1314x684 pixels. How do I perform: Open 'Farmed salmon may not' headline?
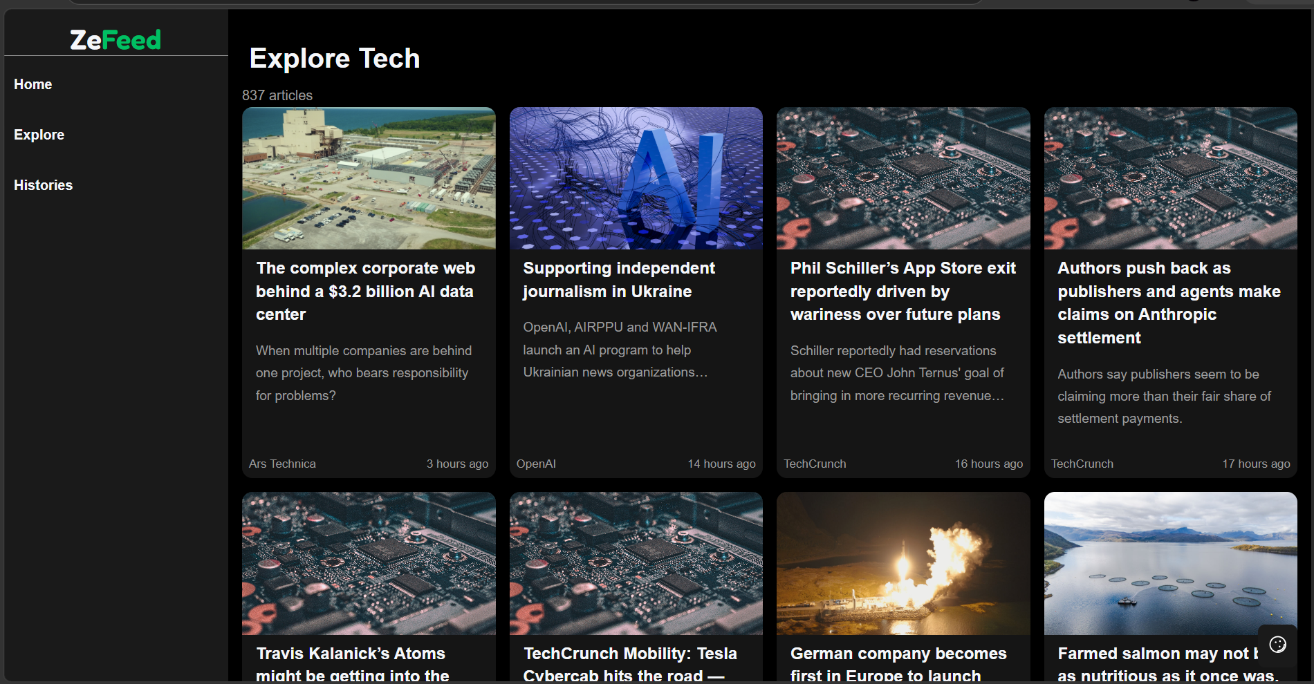(1168, 664)
